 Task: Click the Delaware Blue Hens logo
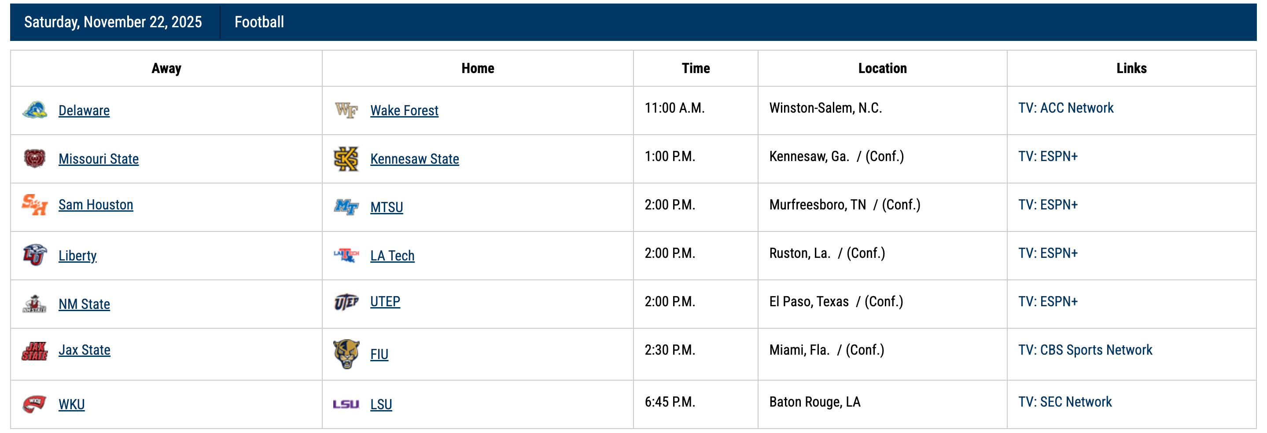[34, 110]
